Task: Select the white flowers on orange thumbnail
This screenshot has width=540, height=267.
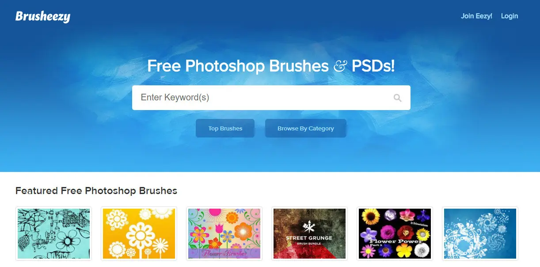Action: pyautogui.click(x=139, y=234)
